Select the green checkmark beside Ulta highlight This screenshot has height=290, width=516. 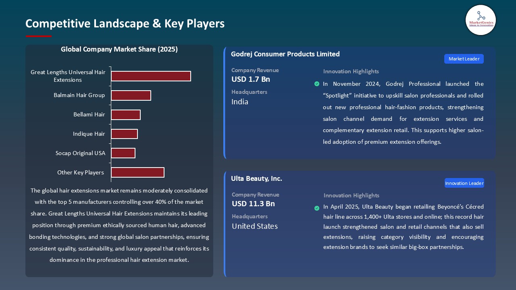coord(317,208)
